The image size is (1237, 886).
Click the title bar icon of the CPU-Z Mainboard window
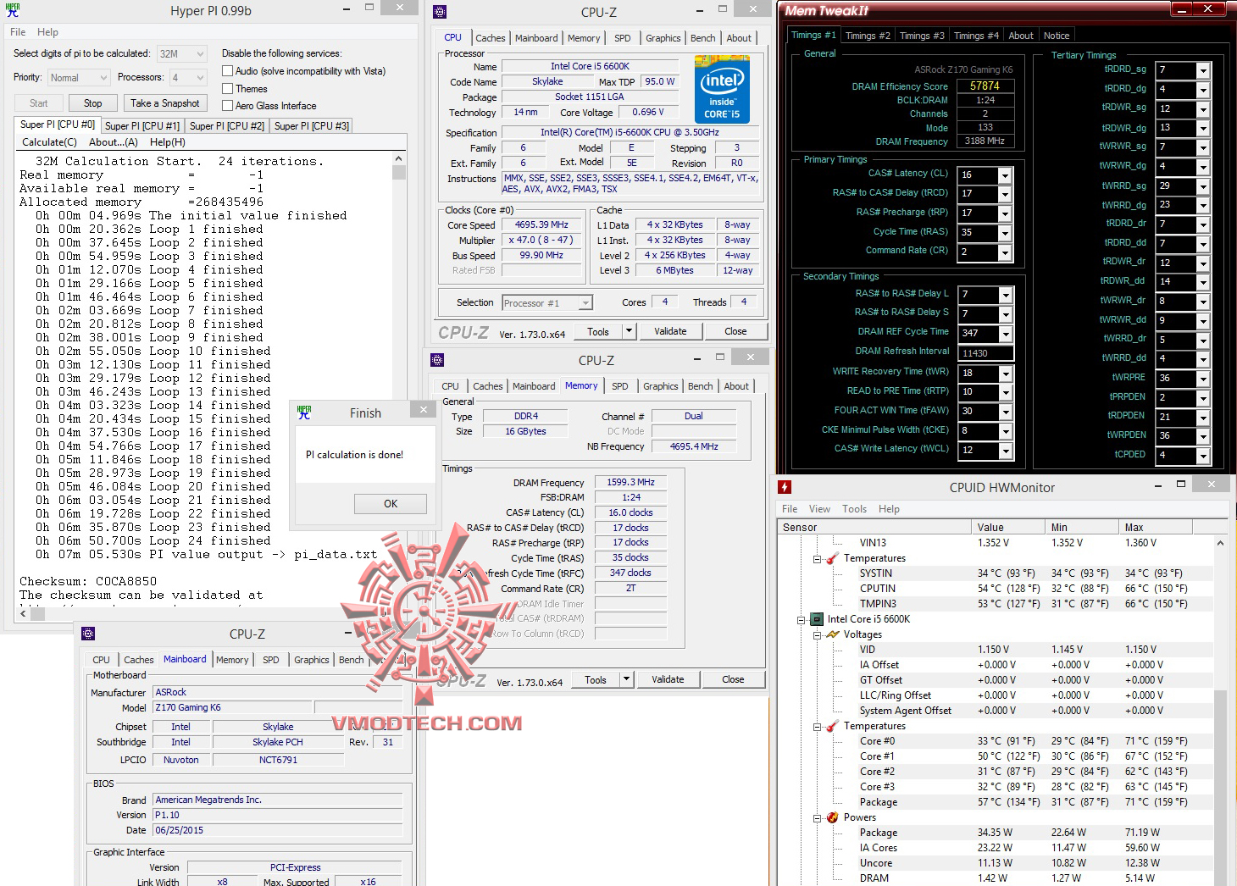pyautogui.click(x=88, y=634)
